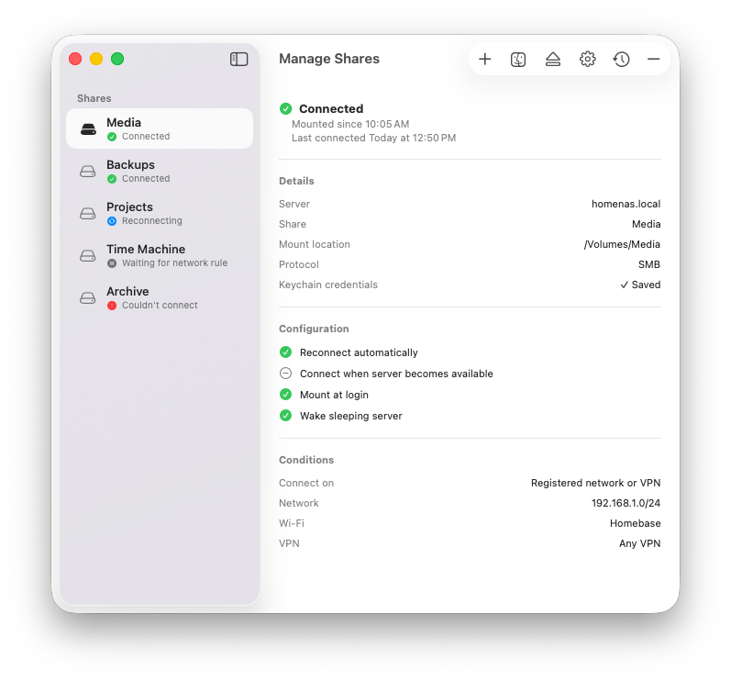Click the Backups drive icon in the sidebar
The width and height of the screenshot is (731, 681).
(x=88, y=172)
